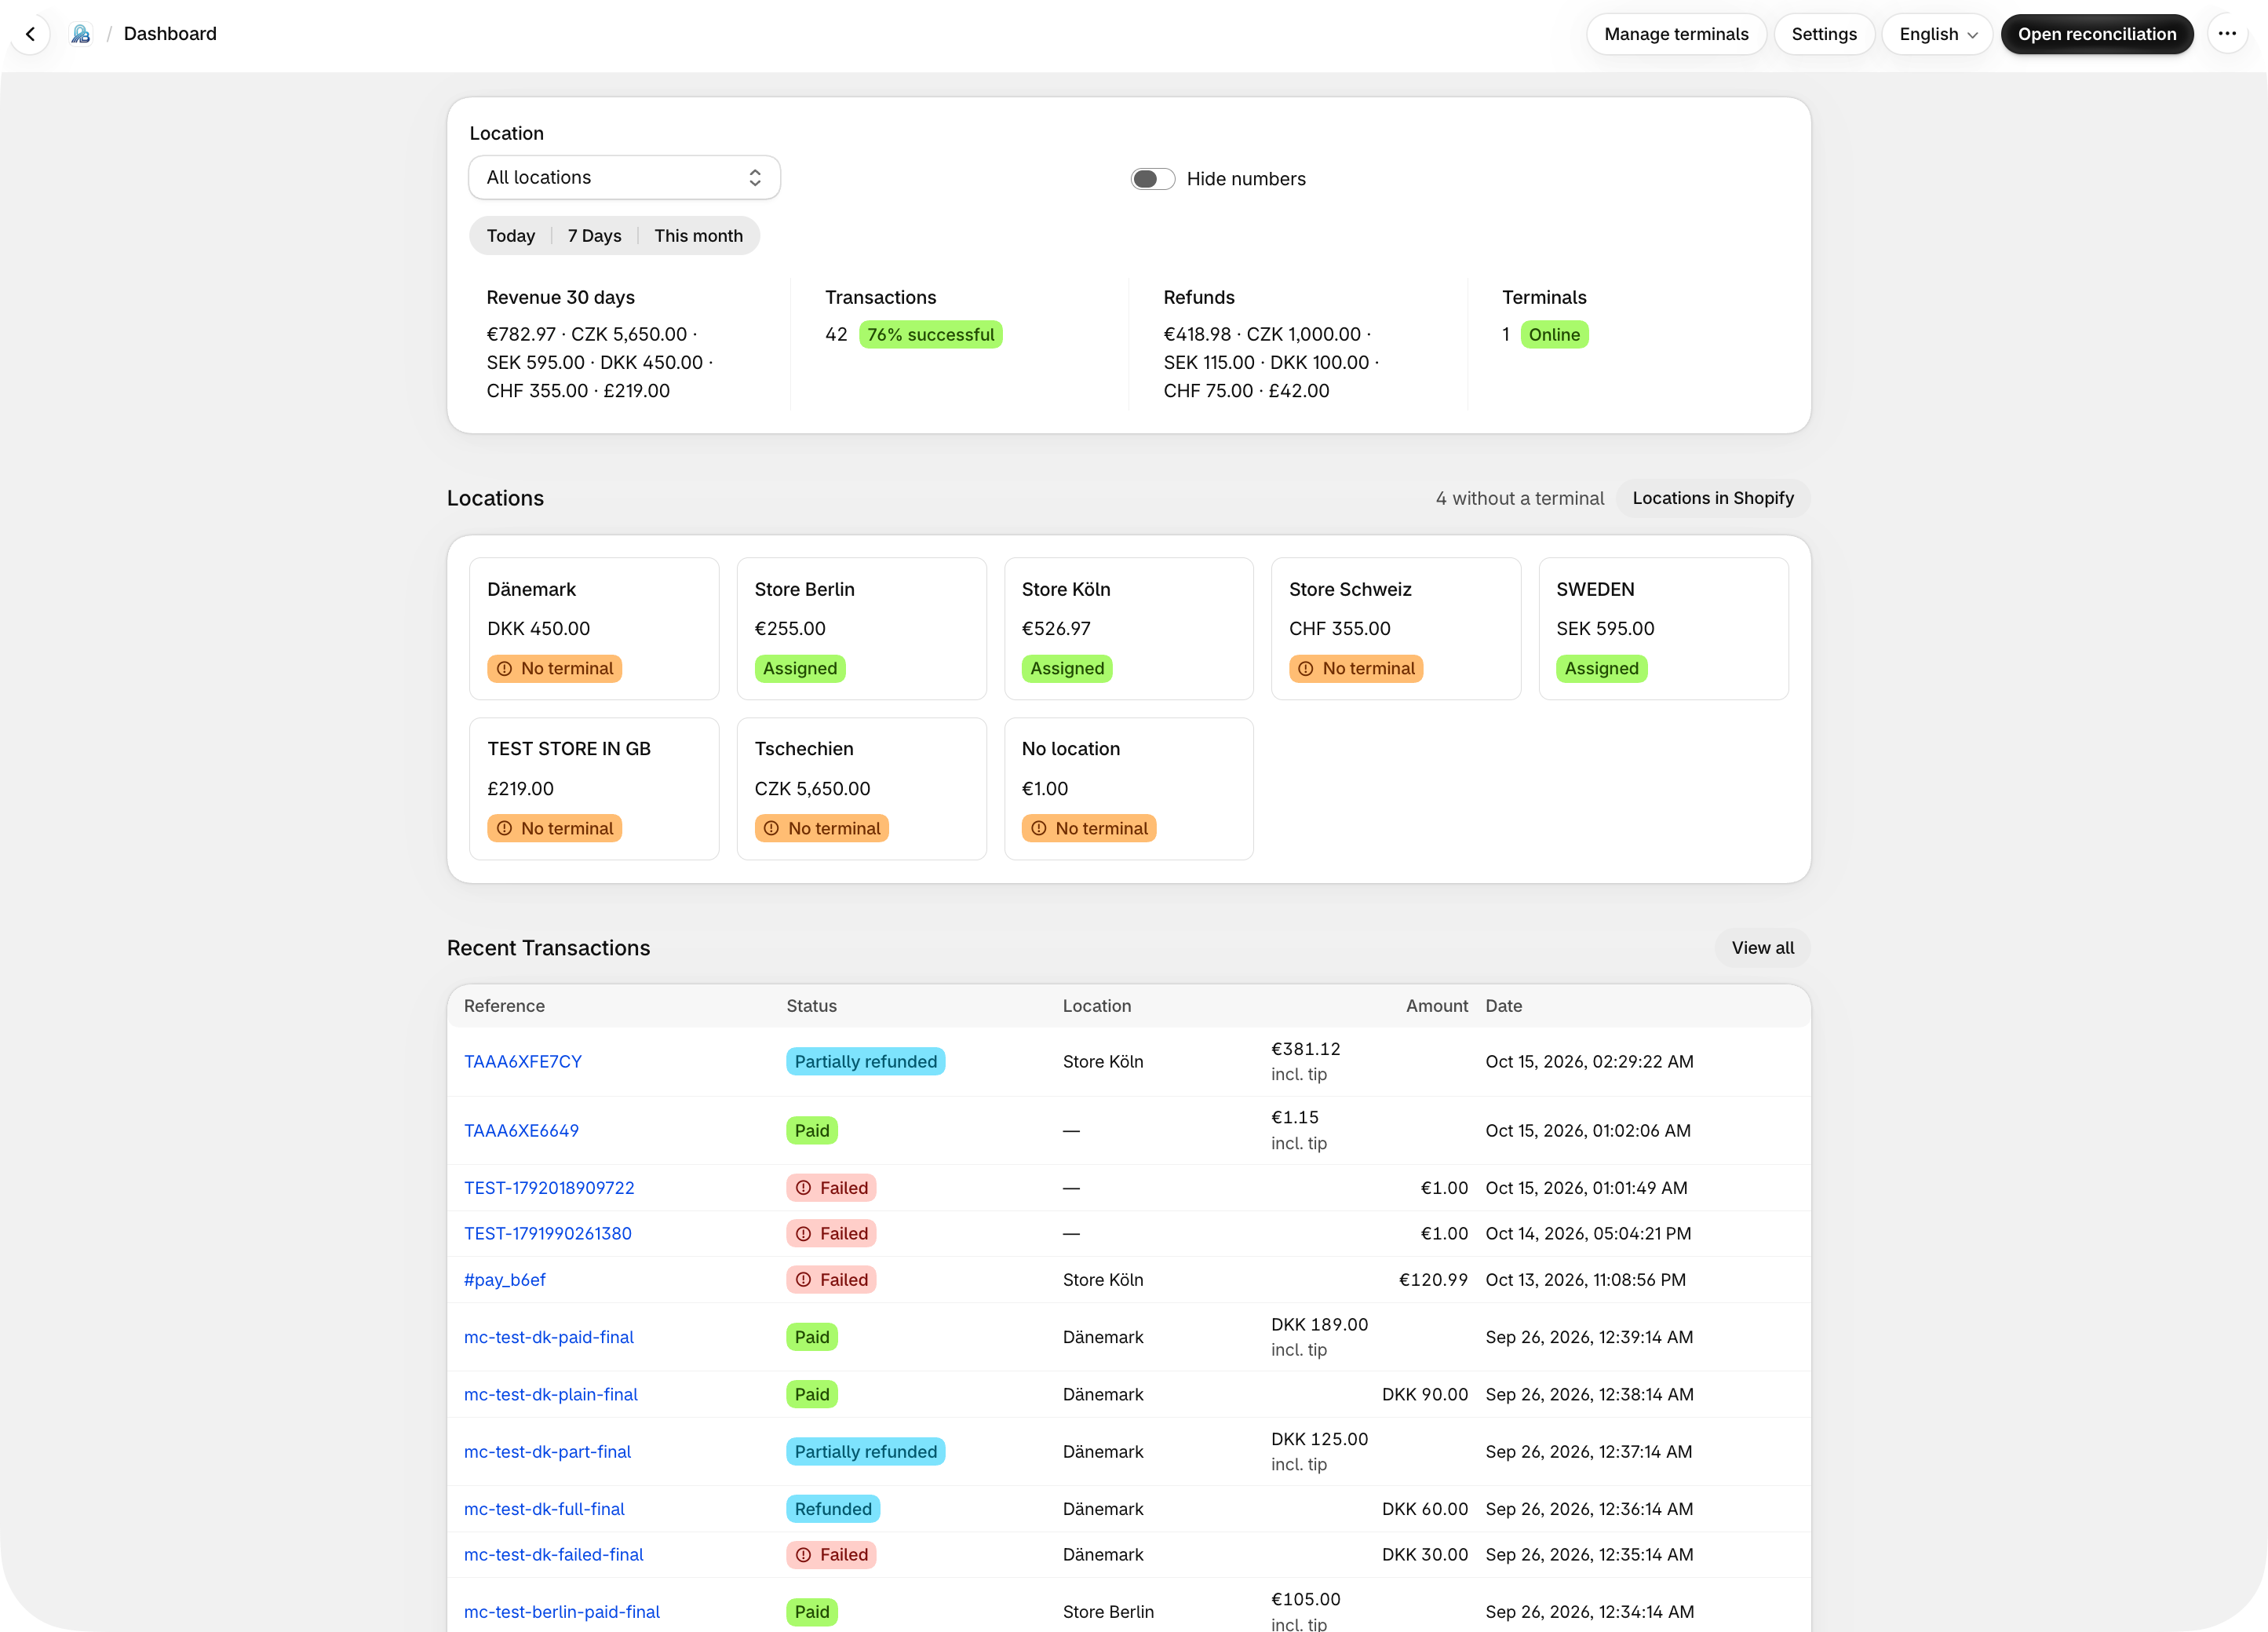Viewport: 2268px width, 1632px height.
Task: Open the Dänemark location card
Action: [x=594, y=628]
